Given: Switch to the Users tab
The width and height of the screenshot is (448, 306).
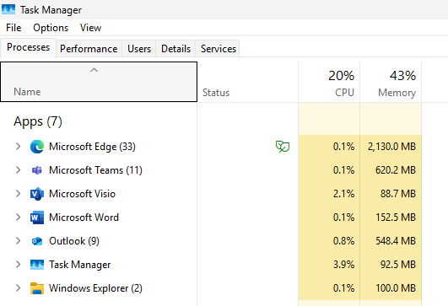Looking at the screenshot, I should (139, 49).
